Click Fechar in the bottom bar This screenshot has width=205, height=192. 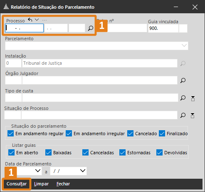63,184
